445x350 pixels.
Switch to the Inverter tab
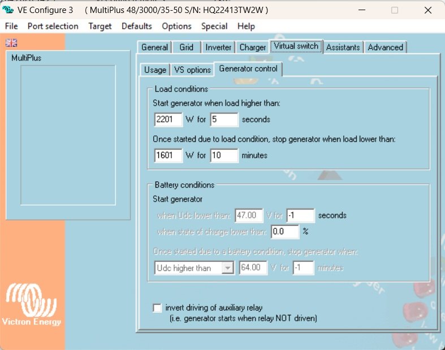click(x=218, y=47)
